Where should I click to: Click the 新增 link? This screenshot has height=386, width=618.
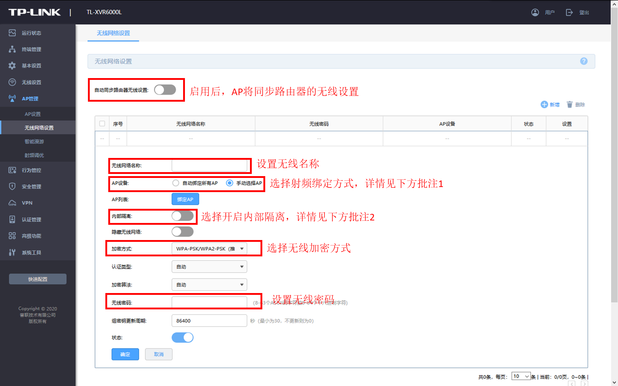pos(554,105)
